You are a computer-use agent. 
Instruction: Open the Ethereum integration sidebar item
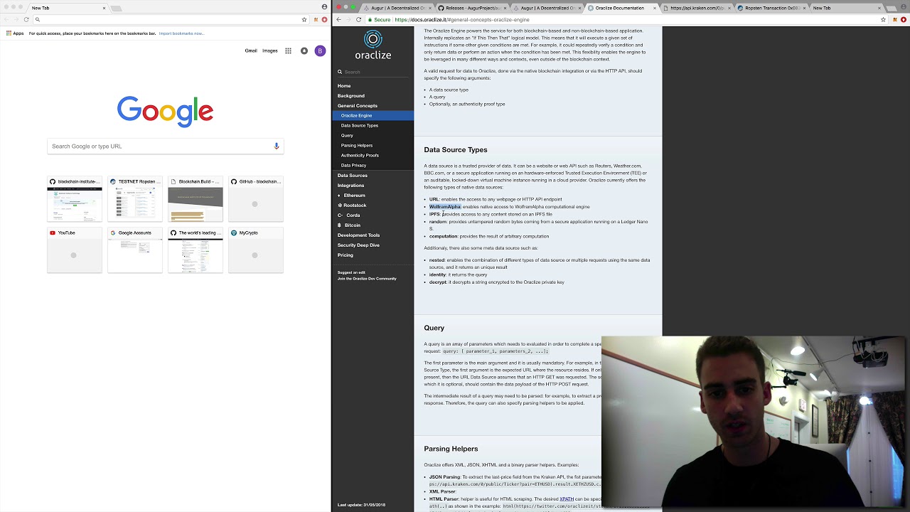point(373,195)
